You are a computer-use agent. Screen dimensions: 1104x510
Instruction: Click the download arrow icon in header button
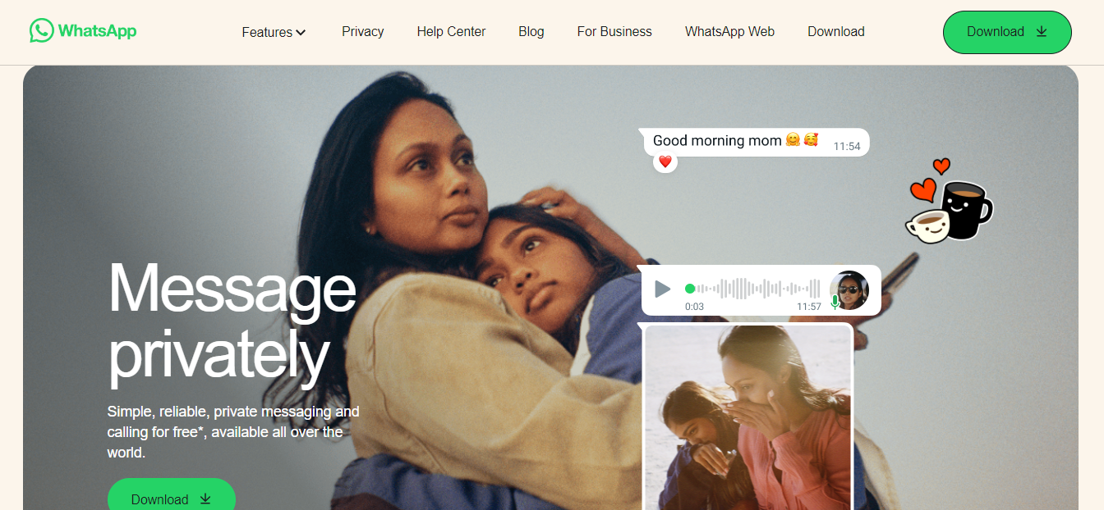pyautogui.click(x=1042, y=31)
